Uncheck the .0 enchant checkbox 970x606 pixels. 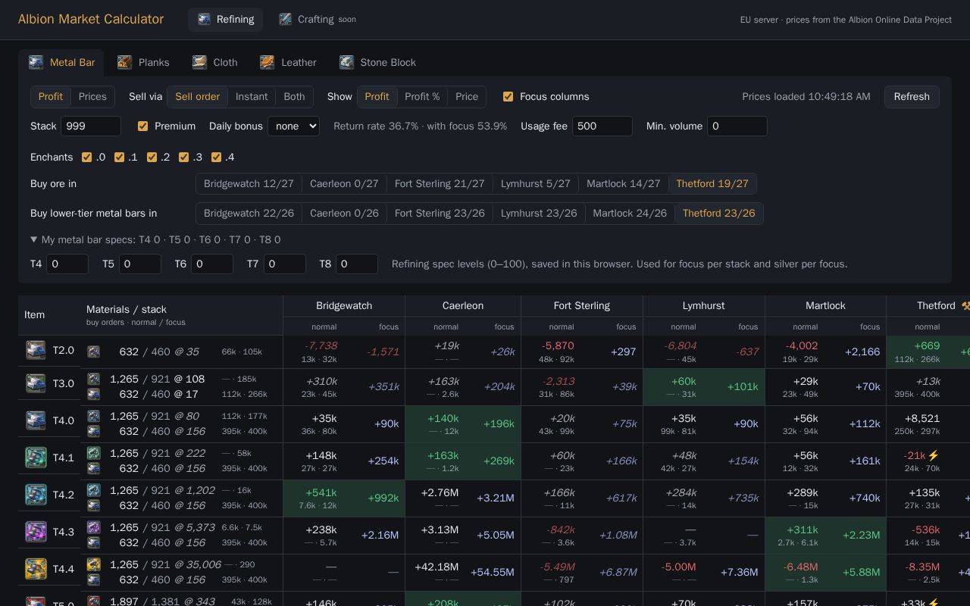86,157
